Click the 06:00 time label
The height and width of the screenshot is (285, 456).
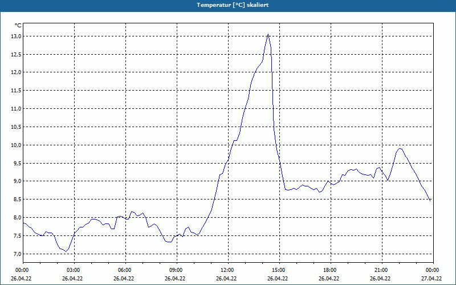(125, 270)
